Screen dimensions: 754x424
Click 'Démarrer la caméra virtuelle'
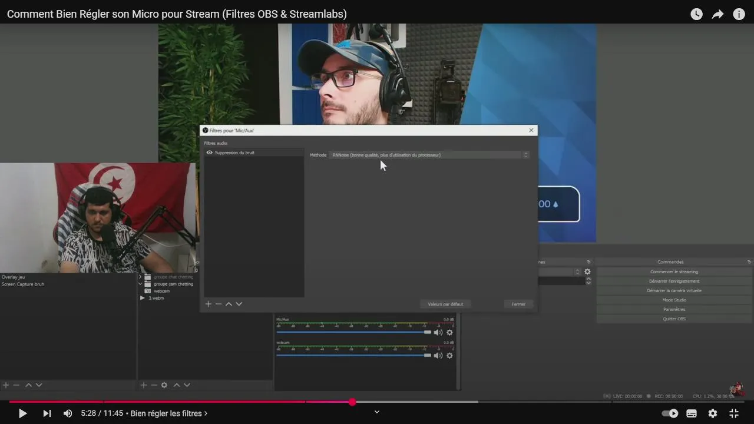674,290
